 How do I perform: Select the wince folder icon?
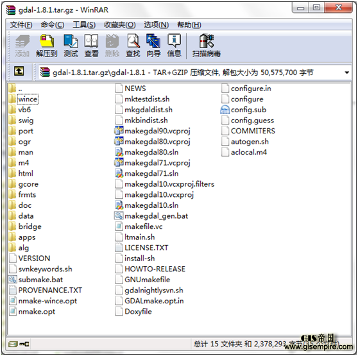click(x=12, y=99)
